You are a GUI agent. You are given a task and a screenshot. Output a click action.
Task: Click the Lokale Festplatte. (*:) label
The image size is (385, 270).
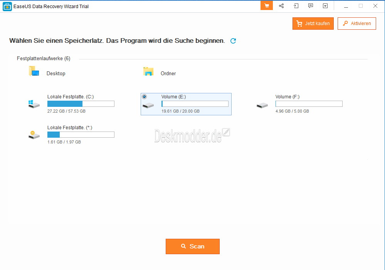(x=70, y=128)
